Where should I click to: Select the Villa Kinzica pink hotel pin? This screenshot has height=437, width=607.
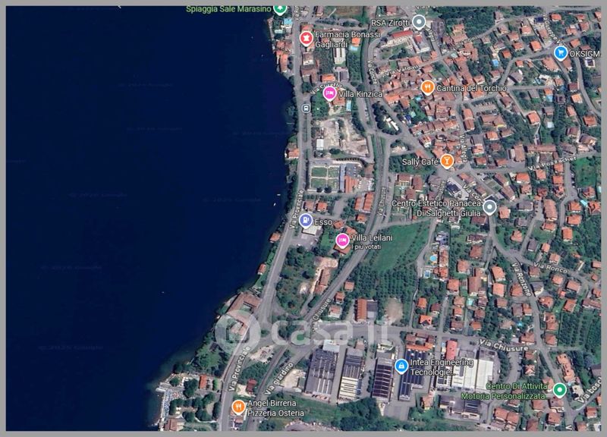click(x=329, y=93)
